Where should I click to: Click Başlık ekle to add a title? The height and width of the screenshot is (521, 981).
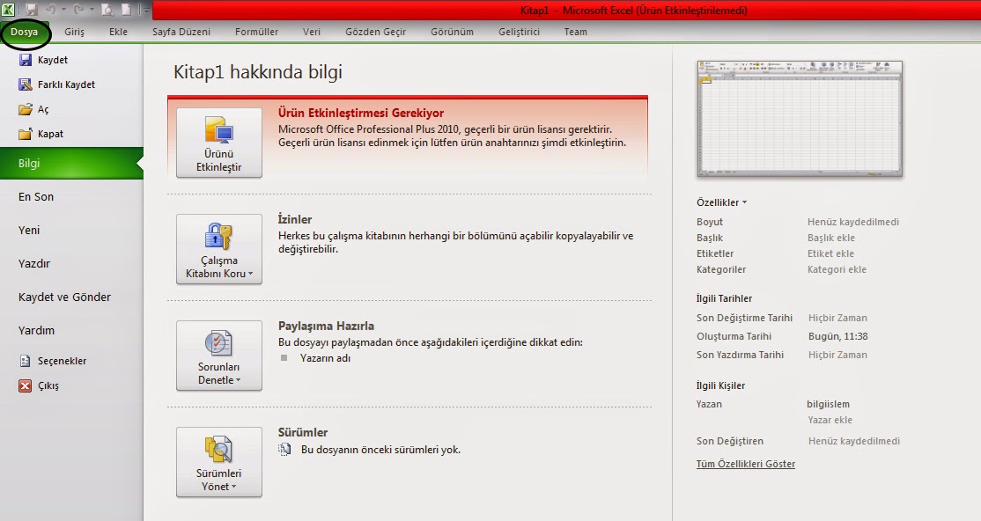point(834,237)
